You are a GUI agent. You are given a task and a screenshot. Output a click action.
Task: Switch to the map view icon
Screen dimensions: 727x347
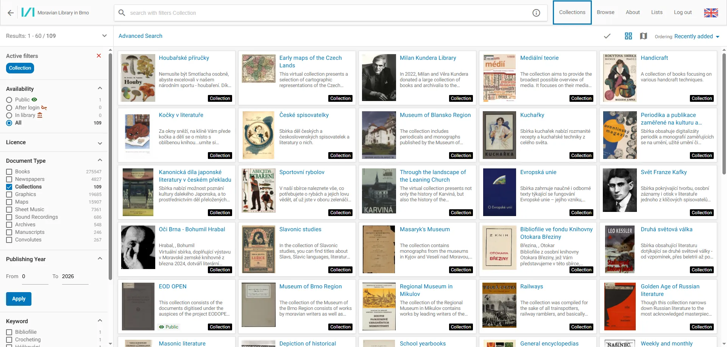643,36
